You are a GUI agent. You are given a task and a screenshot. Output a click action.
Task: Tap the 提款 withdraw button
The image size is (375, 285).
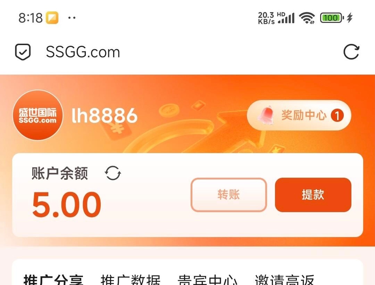click(x=313, y=195)
